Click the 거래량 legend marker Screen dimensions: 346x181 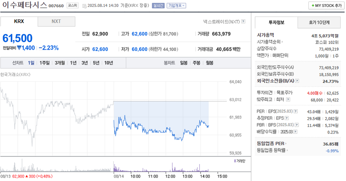(x=235, y=161)
